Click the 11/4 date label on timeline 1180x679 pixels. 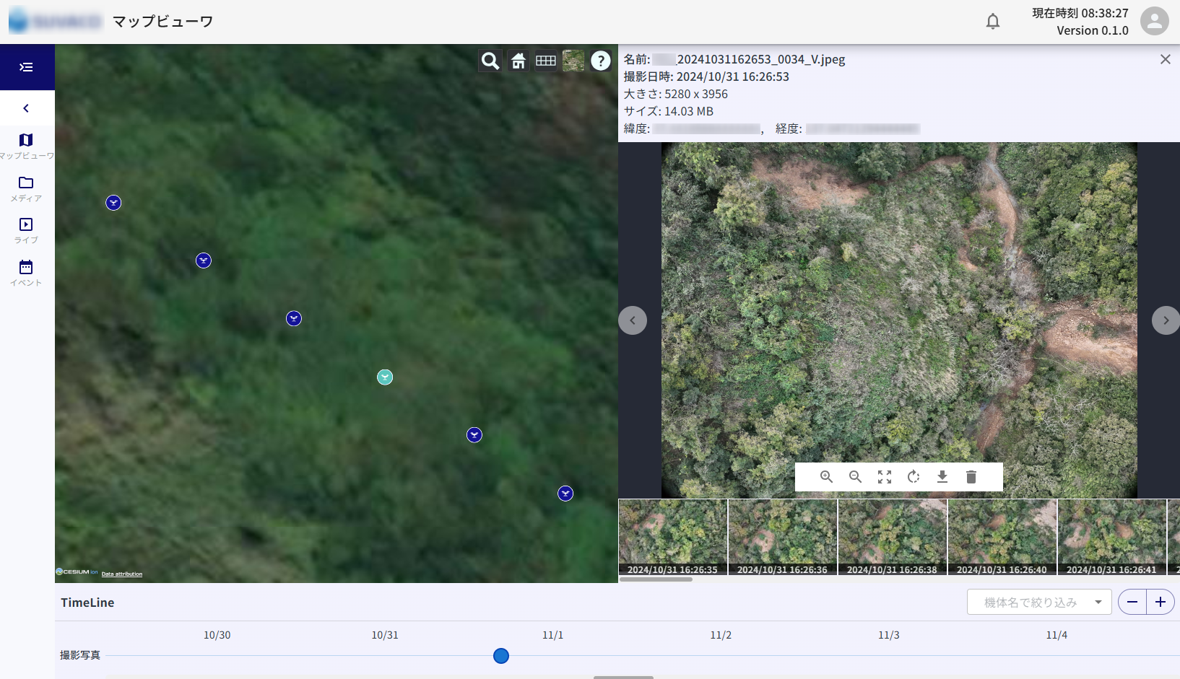click(1057, 635)
